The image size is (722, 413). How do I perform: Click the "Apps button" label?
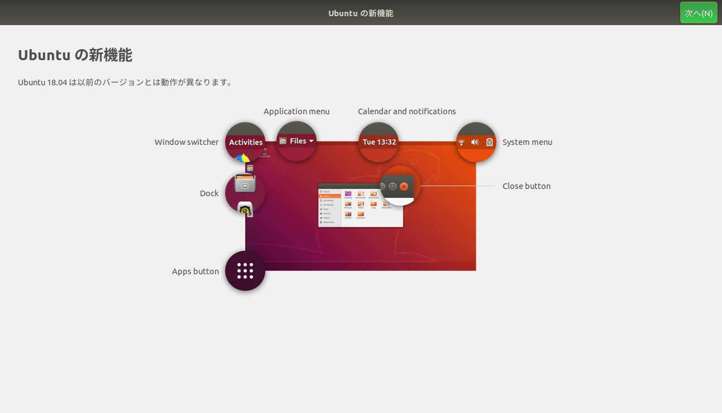195,271
